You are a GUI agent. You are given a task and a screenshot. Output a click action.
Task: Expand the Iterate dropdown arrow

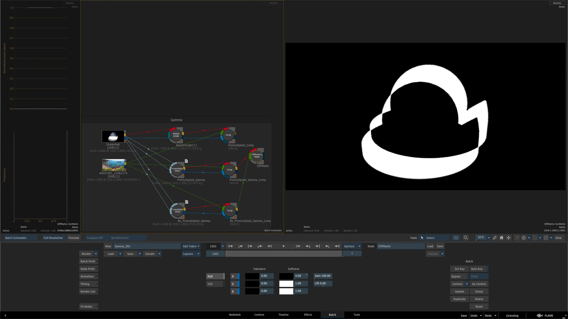tap(159, 254)
